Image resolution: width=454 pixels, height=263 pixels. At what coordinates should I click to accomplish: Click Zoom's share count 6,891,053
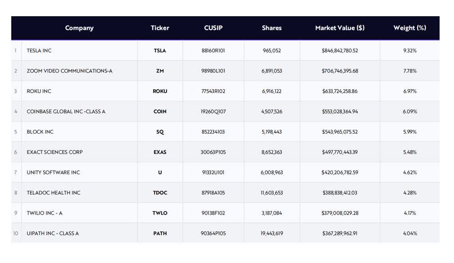point(272,71)
